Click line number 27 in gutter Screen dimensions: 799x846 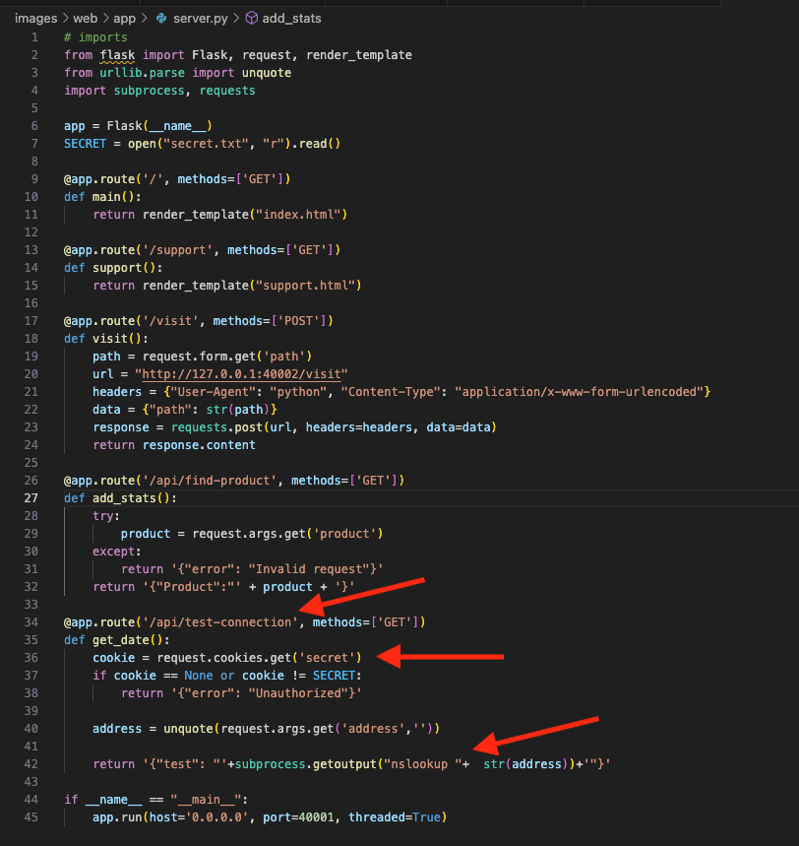coord(33,498)
